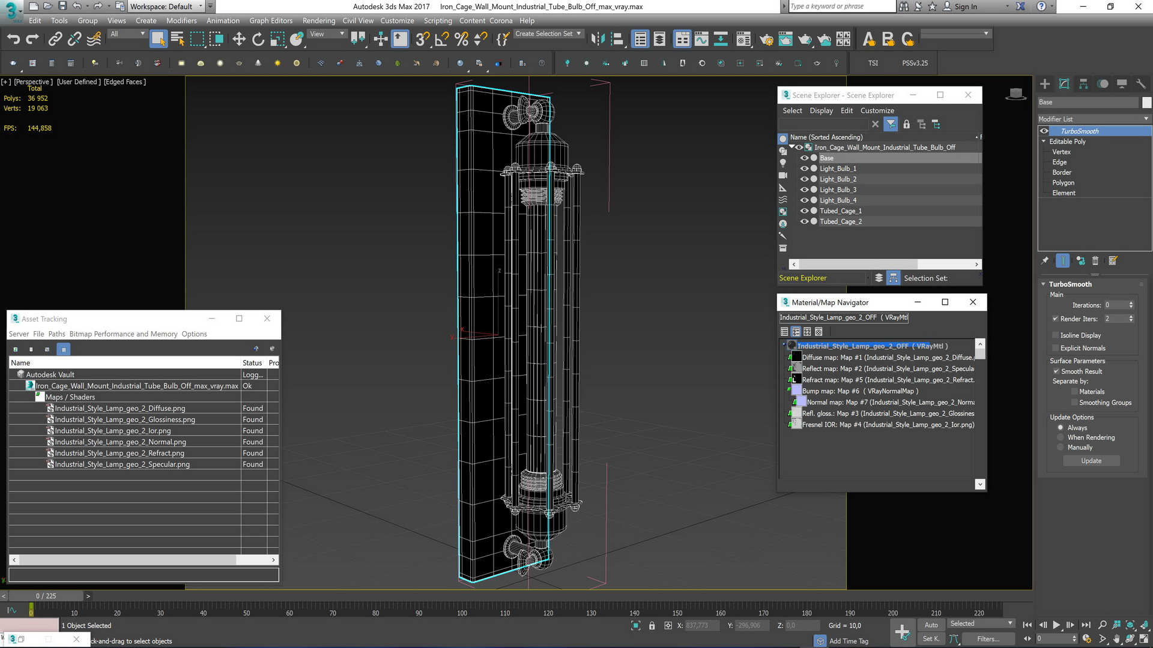Activate the Select Object tool
Viewport: 1153px width, 648px height.
point(158,40)
